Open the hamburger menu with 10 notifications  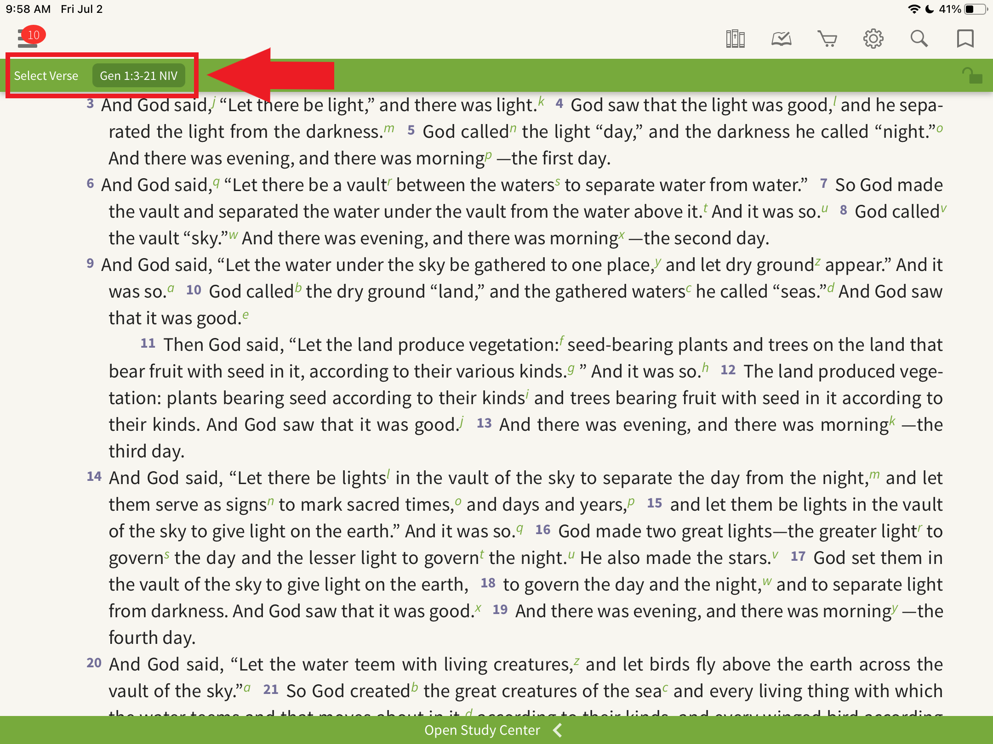pyautogui.click(x=28, y=39)
